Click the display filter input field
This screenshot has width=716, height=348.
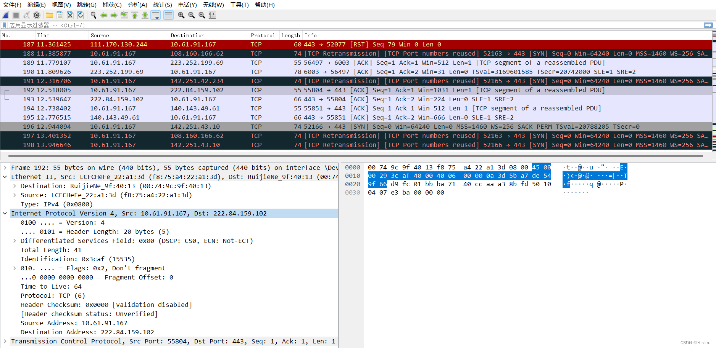[355, 25]
